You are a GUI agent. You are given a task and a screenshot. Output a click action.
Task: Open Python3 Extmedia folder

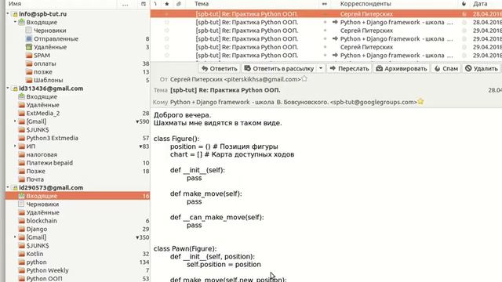click(52, 138)
